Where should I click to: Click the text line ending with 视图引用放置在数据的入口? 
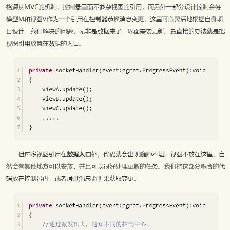pyautogui.click(x=44, y=44)
